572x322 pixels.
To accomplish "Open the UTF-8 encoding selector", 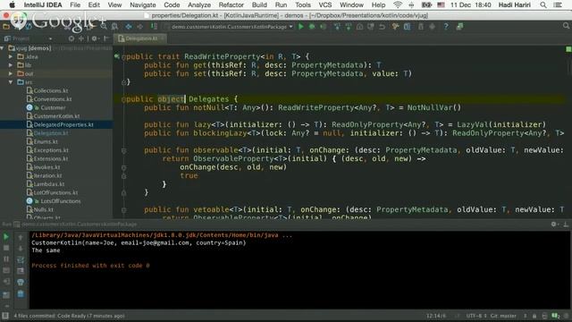I will pyautogui.click(x=476, y=316).
